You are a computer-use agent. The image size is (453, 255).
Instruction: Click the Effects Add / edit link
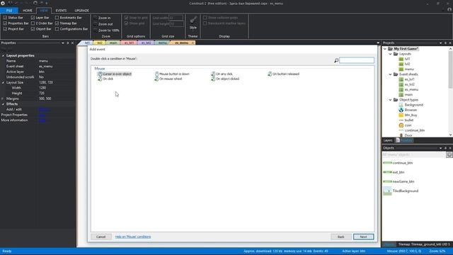(x=44, y=110)
